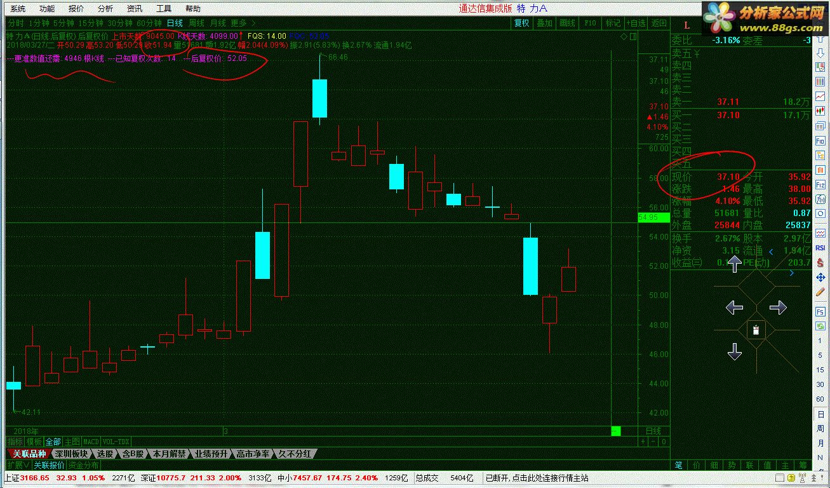Click the green refresh icon in sidebar
Screen dimensions: 830x488
[820, 327]
